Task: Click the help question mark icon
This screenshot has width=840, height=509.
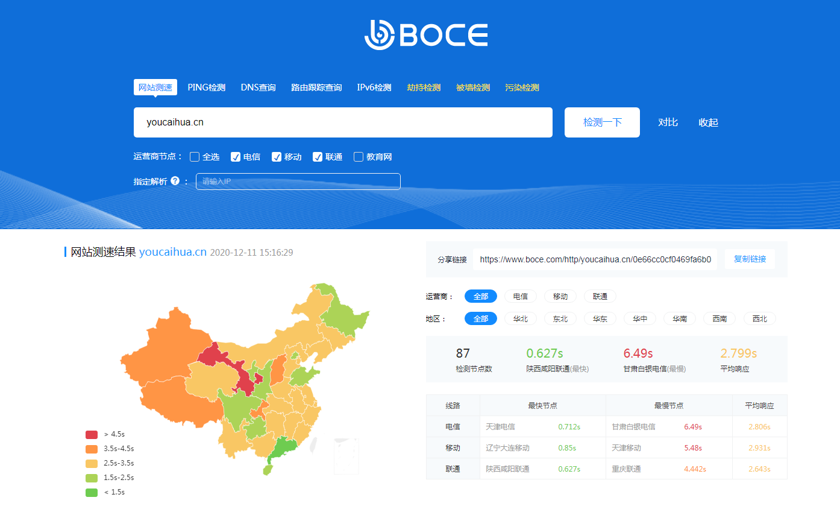Action: (175, 181)
